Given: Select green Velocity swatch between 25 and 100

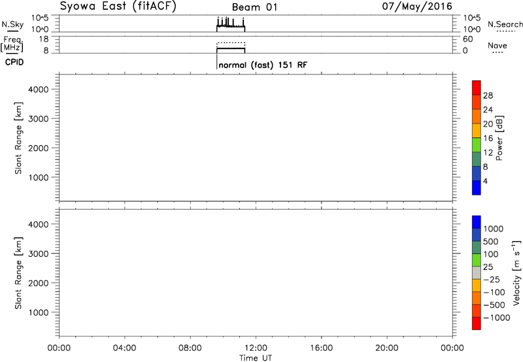Looking at the screenshot, I should click(477, 260).
